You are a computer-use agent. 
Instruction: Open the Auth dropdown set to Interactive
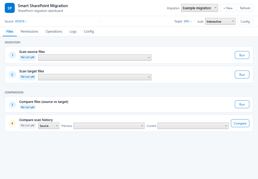pos(220,21)
